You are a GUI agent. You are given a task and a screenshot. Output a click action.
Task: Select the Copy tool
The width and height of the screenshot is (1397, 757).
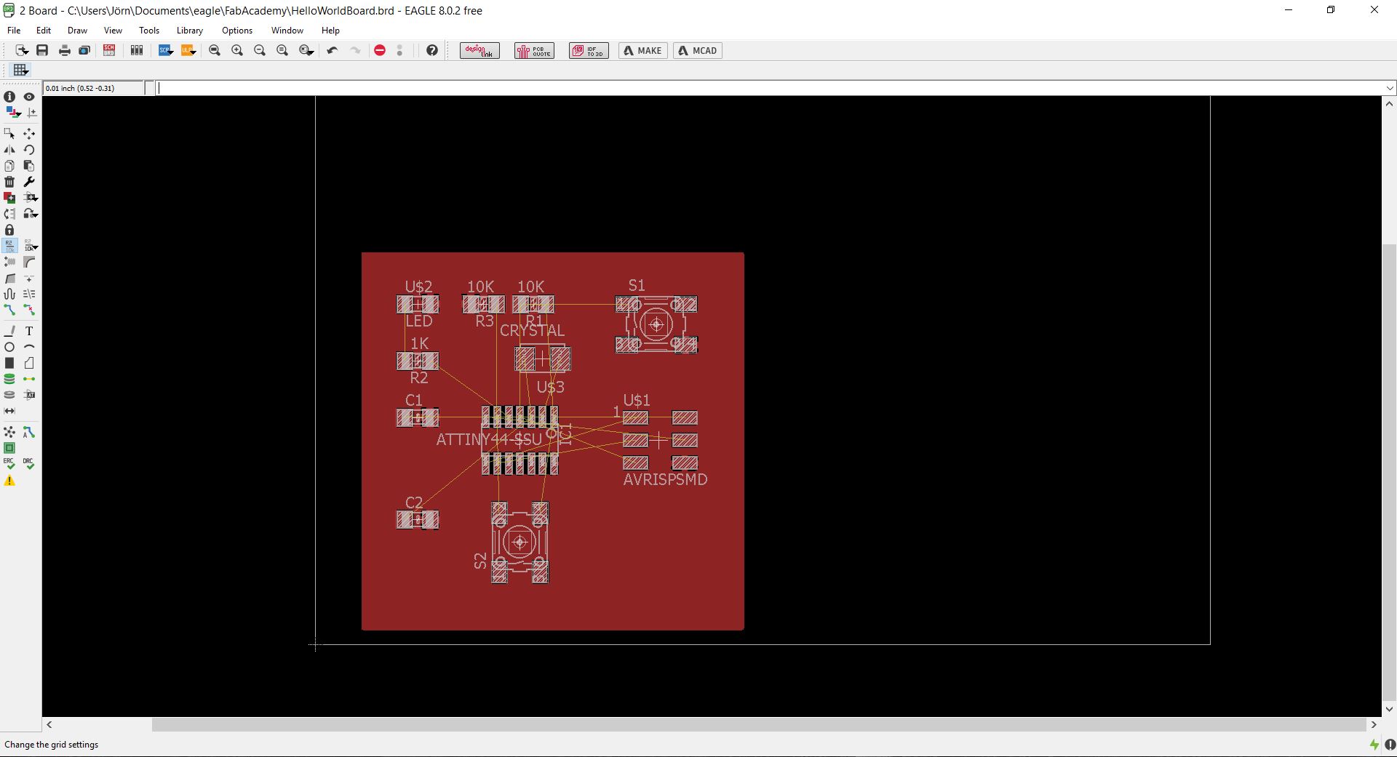tap(9, 166)
